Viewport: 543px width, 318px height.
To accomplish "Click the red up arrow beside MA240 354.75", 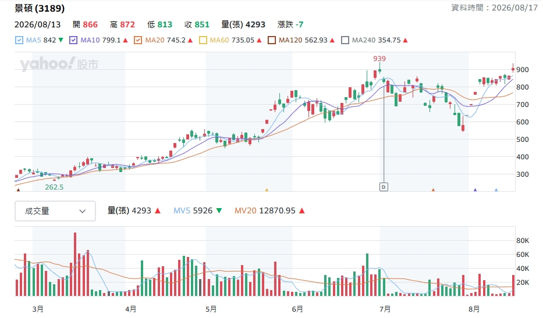I will point(405,40).
